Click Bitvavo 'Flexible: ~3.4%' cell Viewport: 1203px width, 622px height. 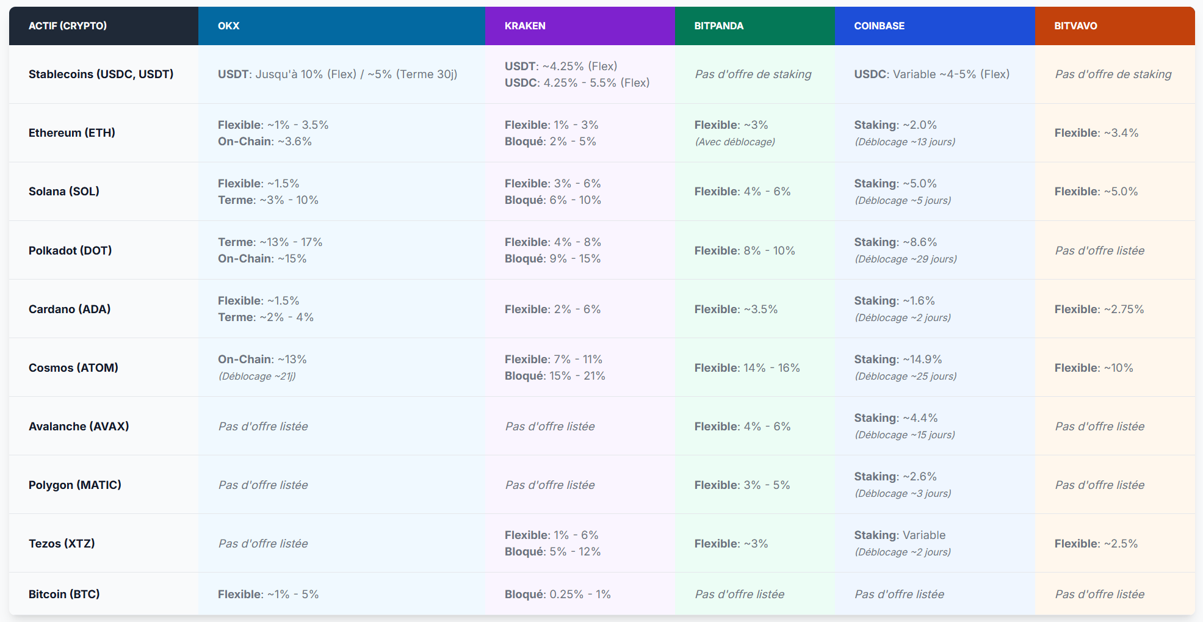(1096, 133)
